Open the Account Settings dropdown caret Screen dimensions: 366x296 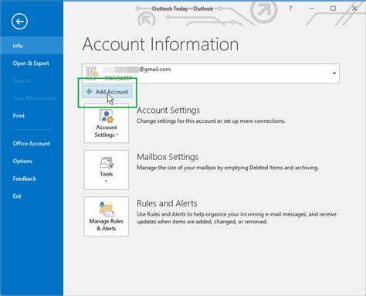coord(117,134)
